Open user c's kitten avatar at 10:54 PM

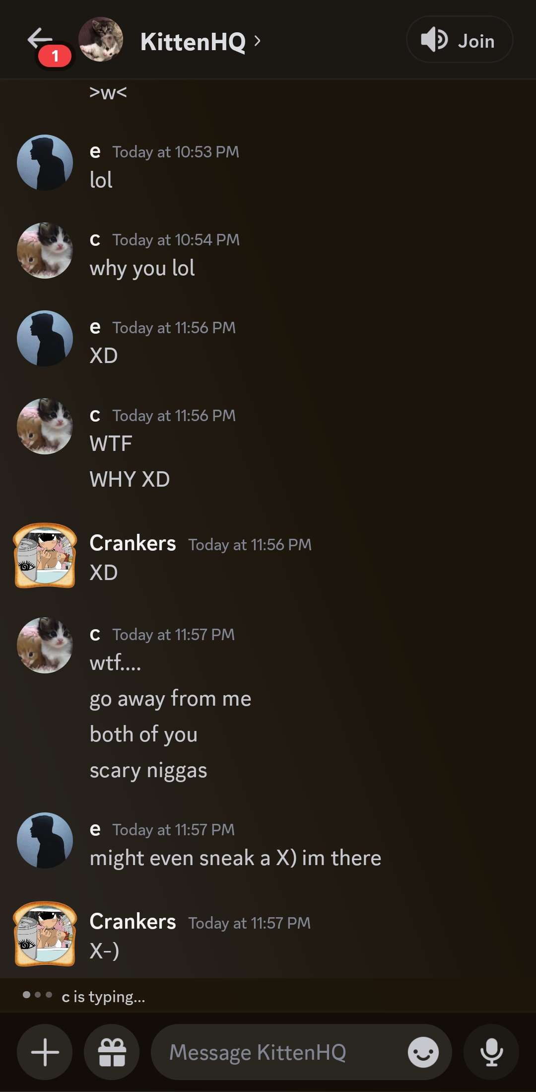(x=45, y=250)
